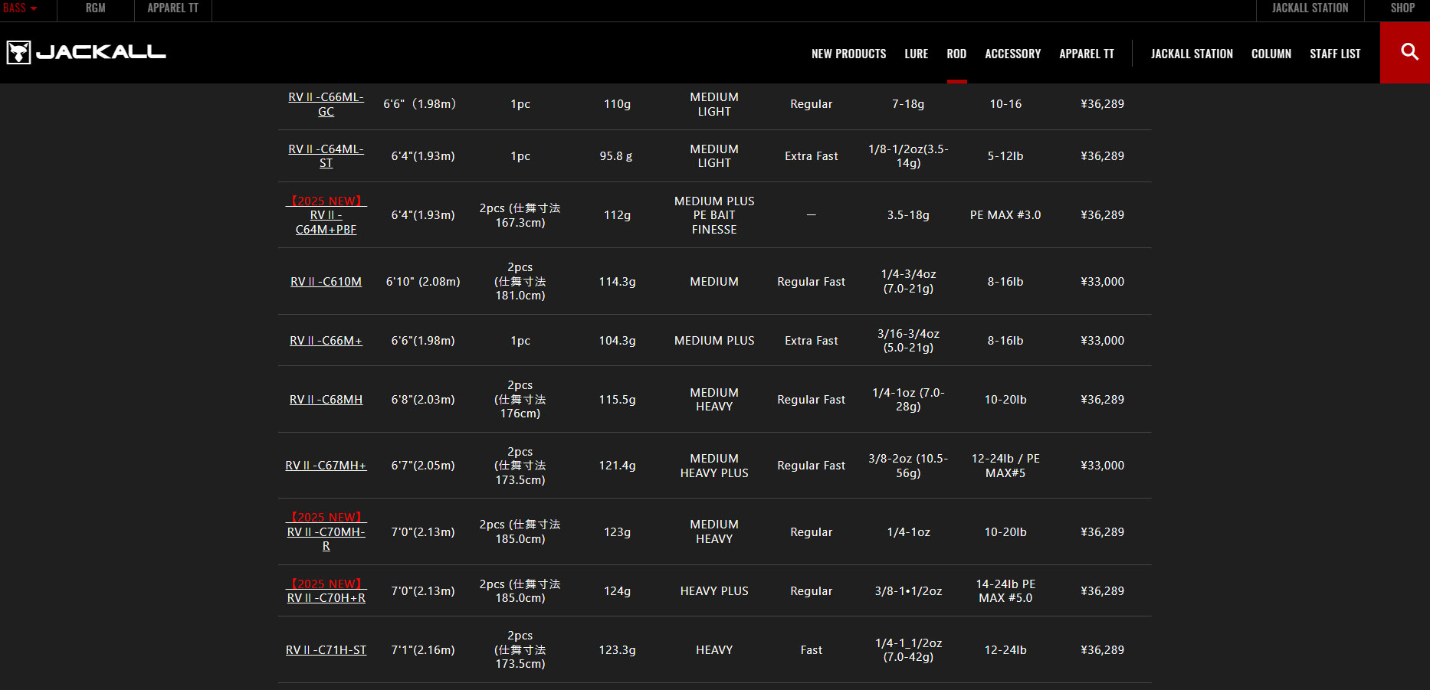Viewport: 1430px width, 690px height.
Task: Open the RGM top bar link
Action: point(96,8)
